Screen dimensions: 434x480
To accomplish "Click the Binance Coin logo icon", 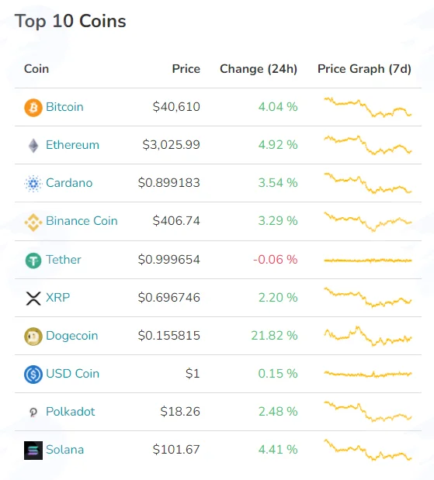I will 33,223.
